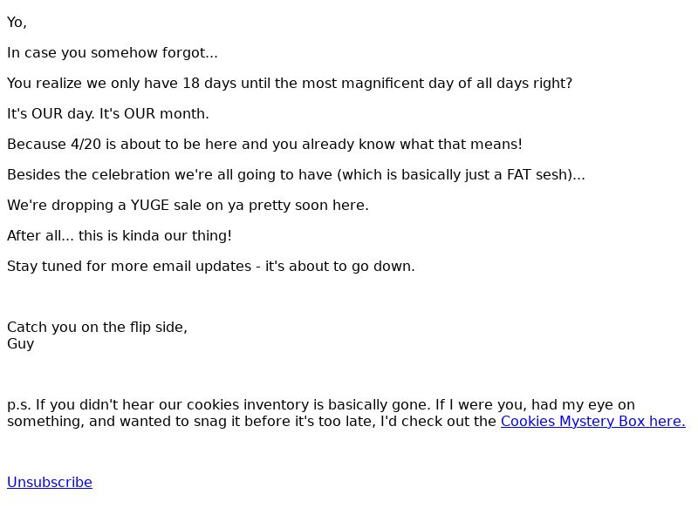Click the "Stay tuned for more email updates" text
Viewport: 698px width, 528px height.
129,267
